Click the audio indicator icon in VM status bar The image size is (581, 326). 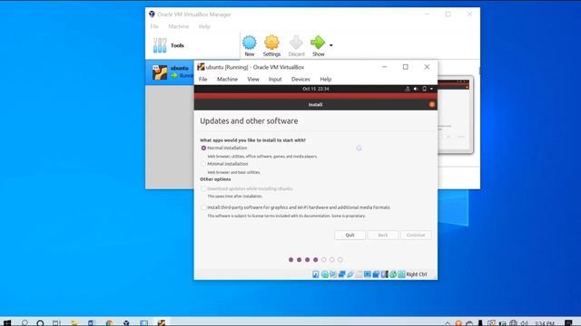pos(333,274)
